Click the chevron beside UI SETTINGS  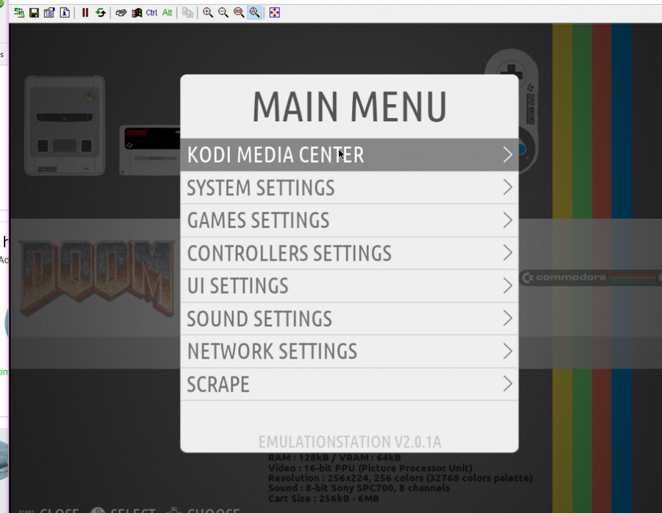click(508, 286)
